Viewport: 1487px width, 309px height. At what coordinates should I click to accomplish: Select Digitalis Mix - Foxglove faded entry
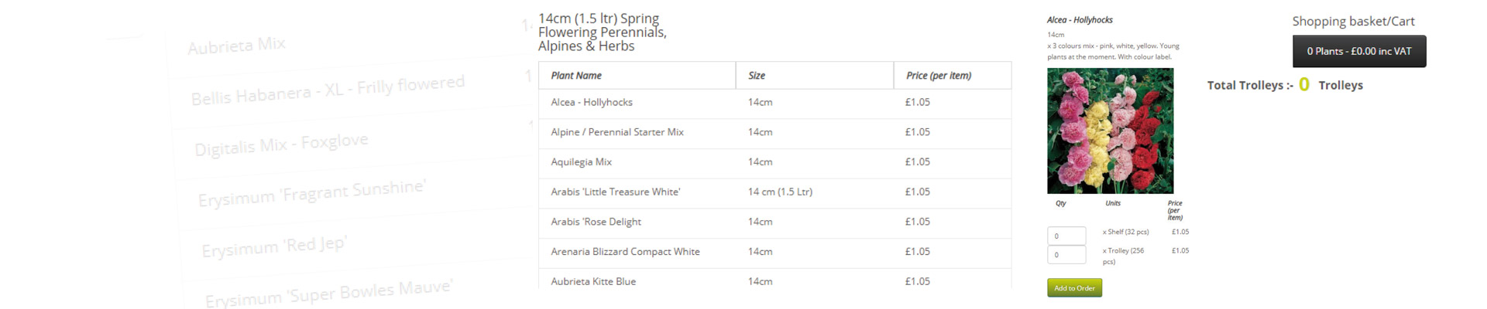coord(281,144)
